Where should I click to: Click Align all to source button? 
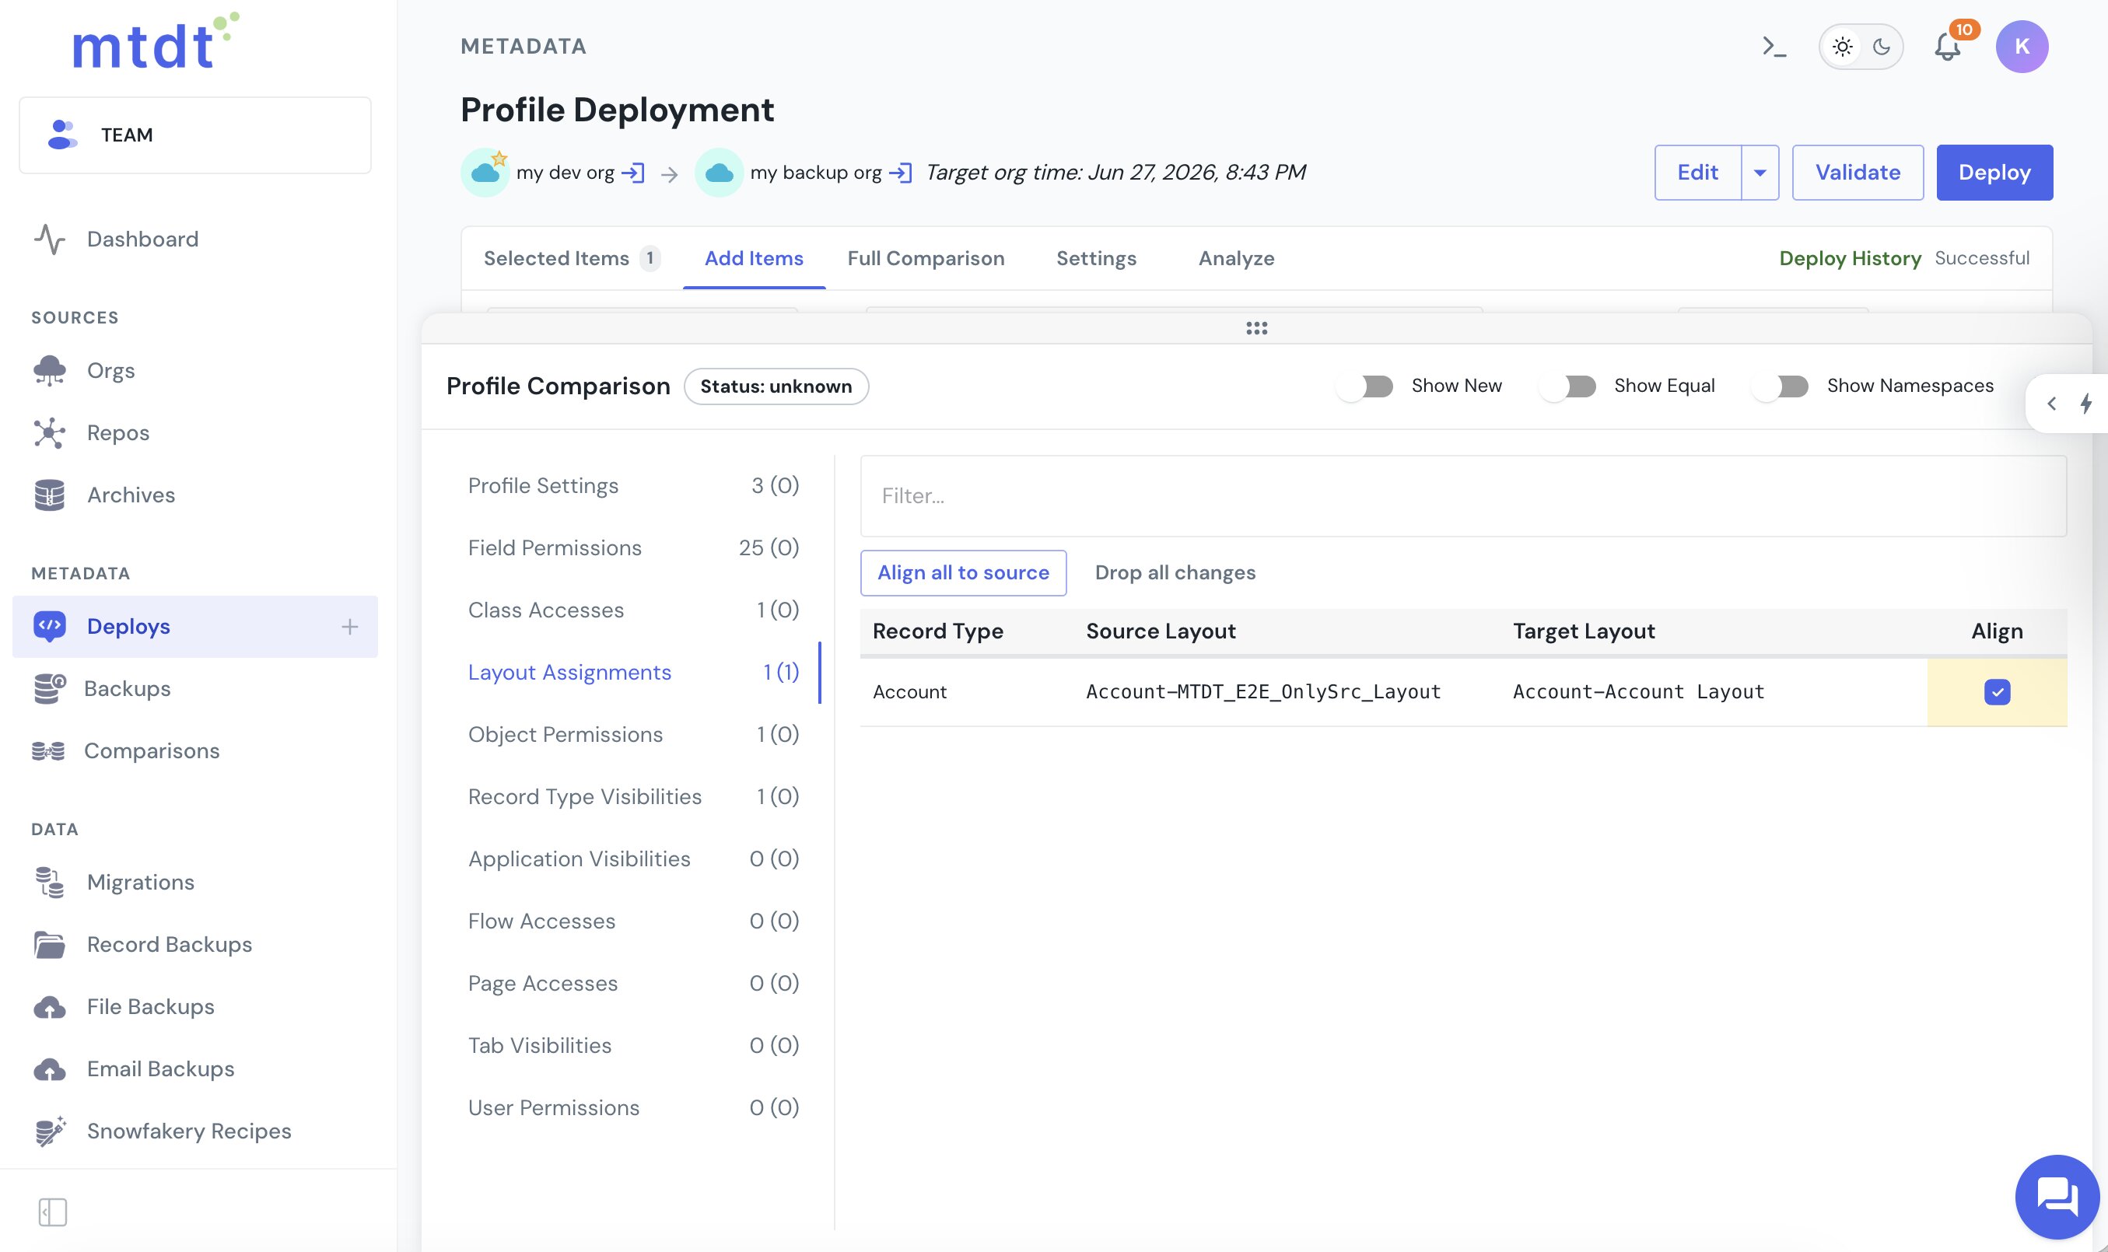[x=963, y=573]
